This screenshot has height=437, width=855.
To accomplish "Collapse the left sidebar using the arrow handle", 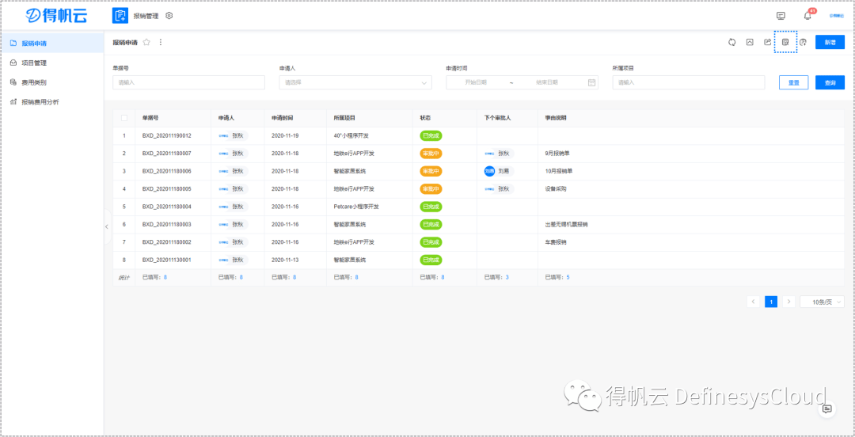I will click(x=107, y=226).
